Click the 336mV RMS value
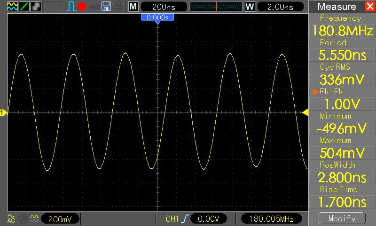This screenshot has height=226, width=376. pos(342,80)
